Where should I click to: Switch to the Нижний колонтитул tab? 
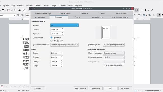(43, 14)
